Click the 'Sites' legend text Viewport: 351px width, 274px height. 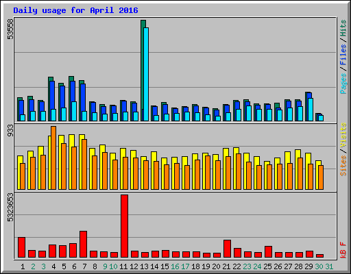tap(343, 166)
